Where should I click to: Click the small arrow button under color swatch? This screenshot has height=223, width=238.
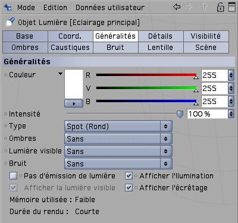[x=74, y=103]
